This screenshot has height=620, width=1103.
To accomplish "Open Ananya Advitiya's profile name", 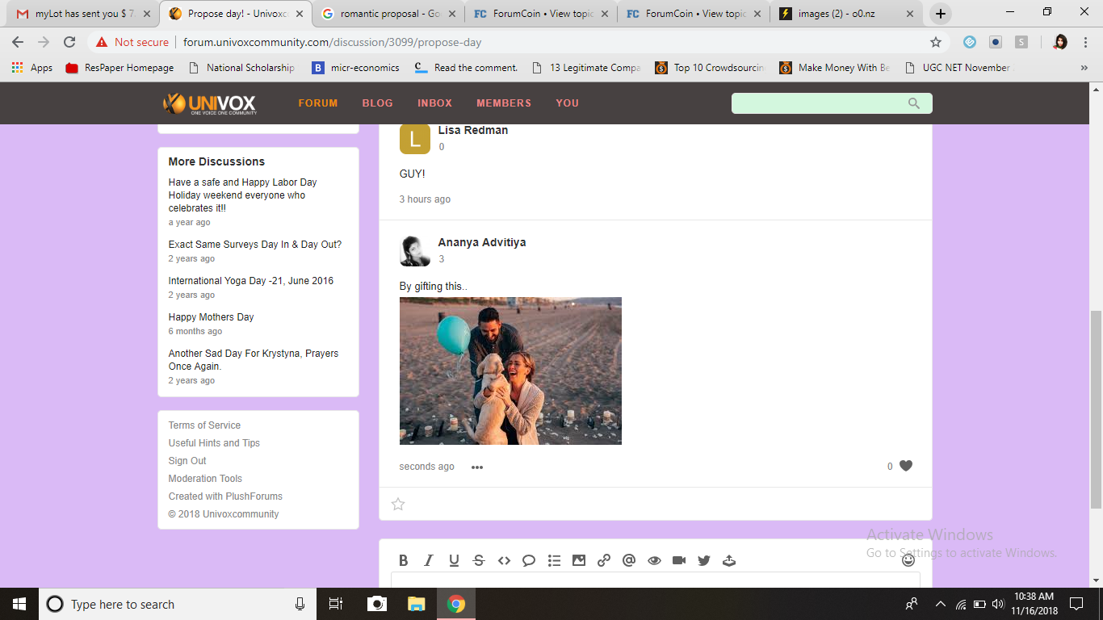I will coord(482,242).
